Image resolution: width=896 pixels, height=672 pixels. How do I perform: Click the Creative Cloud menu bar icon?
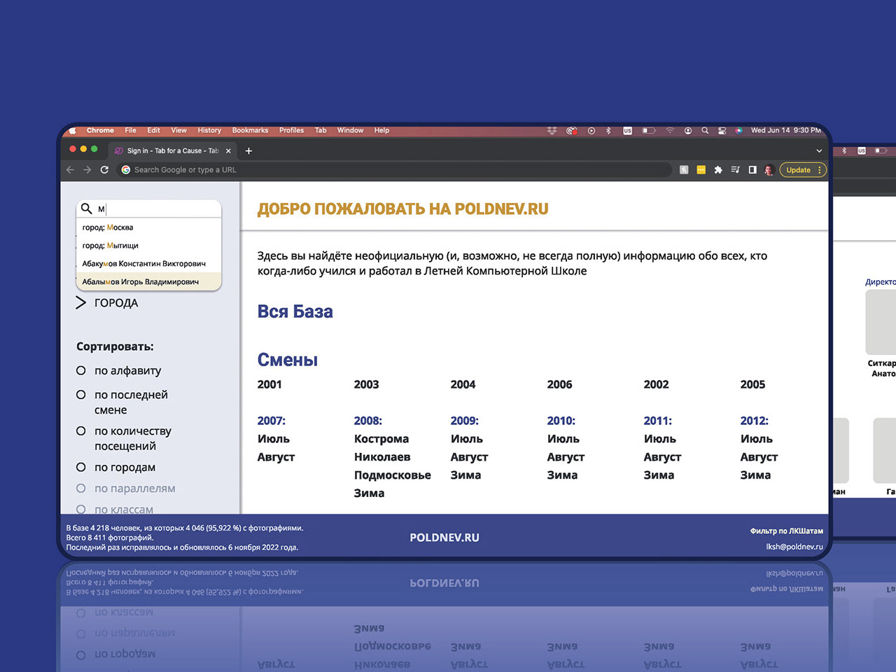click(572, 130)
